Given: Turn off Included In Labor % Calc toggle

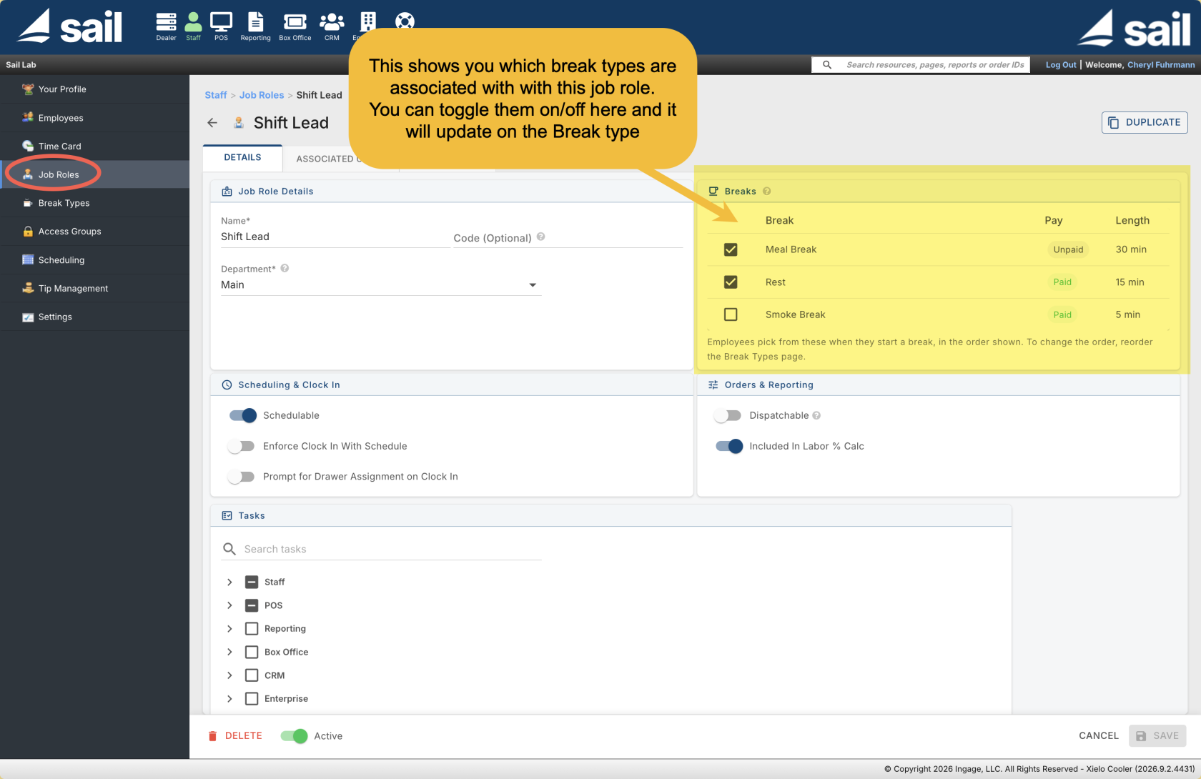Looking at the screenshot, I should click(729, 446).
